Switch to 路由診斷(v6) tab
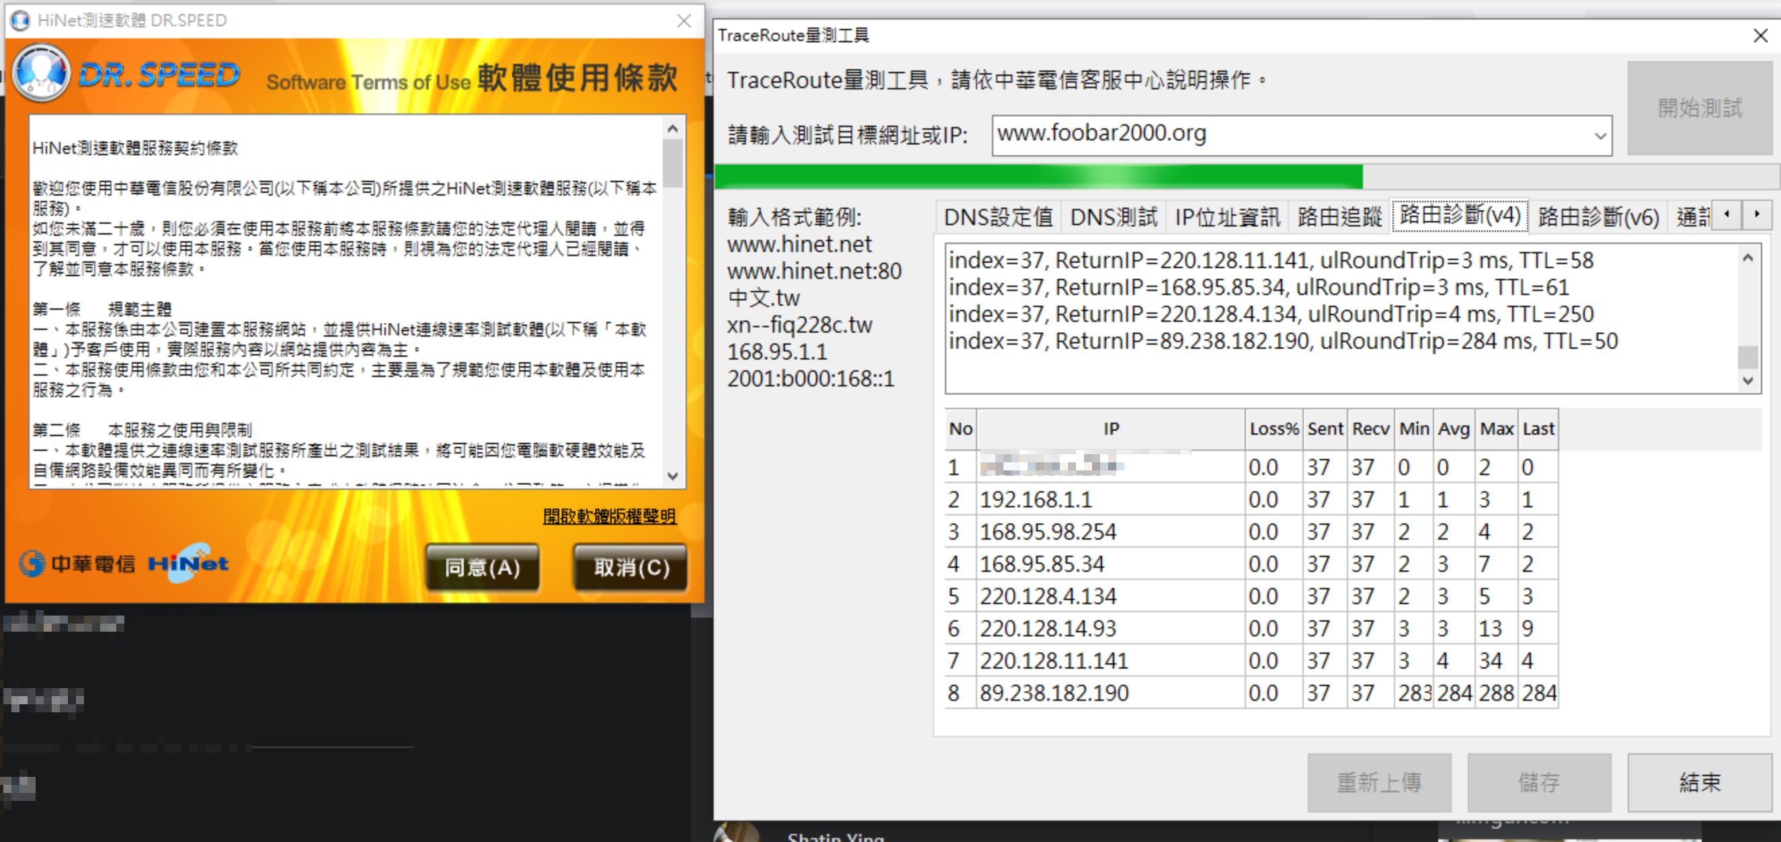The height and width of the screenshot is (842, 1781). point(1598,217)
